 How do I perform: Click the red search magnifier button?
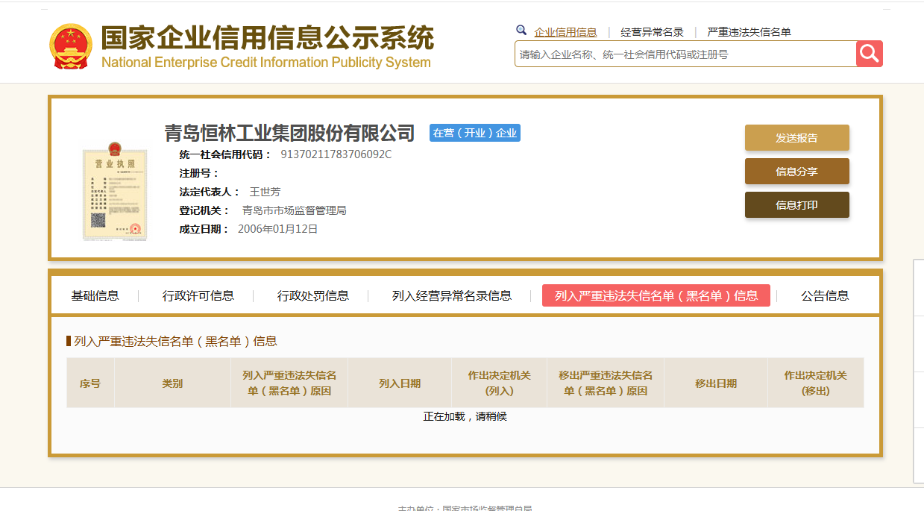(x=869, y=54)
